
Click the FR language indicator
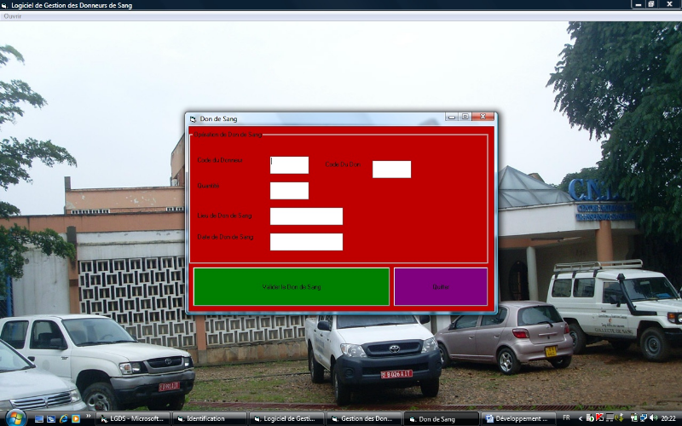[566, 418]
